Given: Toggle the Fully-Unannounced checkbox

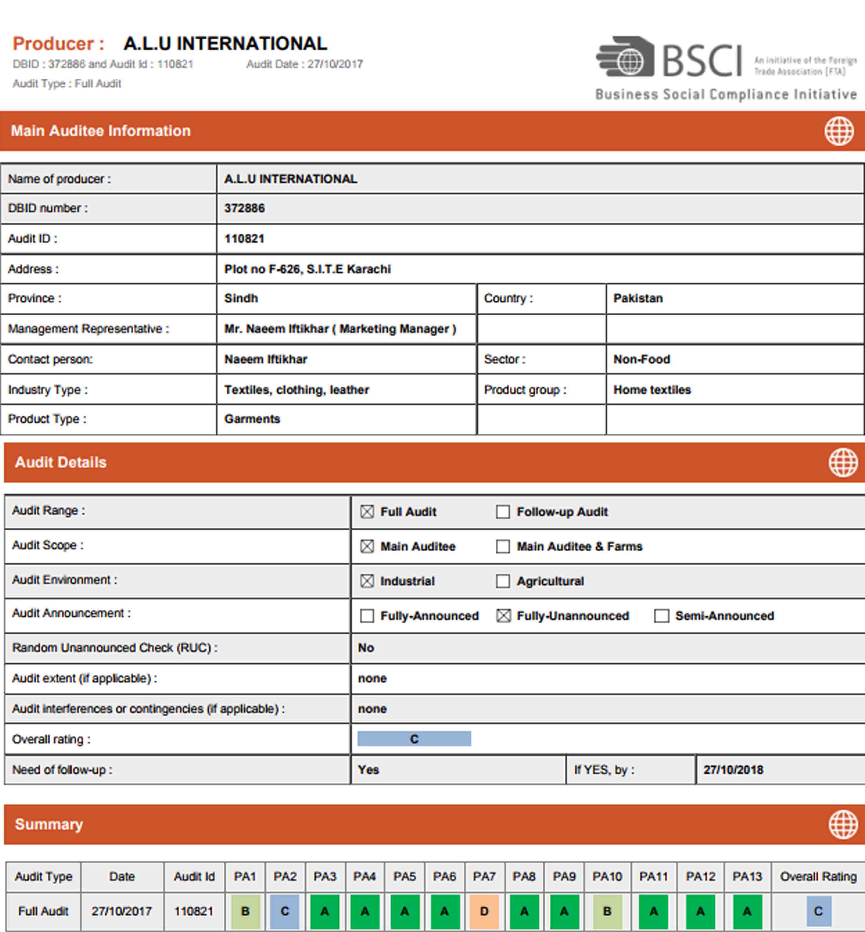Looking at the screenshot, I should (x=503, y=615).
